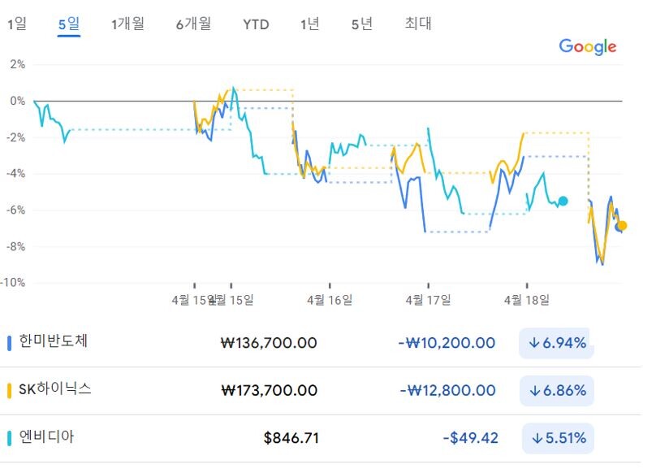656x473 pixels.
Task: Switch chart to YTD range
Action: tap(256, 24)
